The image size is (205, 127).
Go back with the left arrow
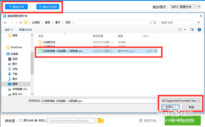(x=5, y=23)
